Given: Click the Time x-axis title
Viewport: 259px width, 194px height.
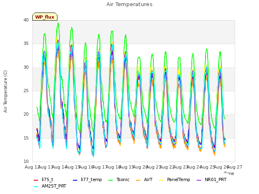Looking at the screenshot, I should [x=229, y=173].
